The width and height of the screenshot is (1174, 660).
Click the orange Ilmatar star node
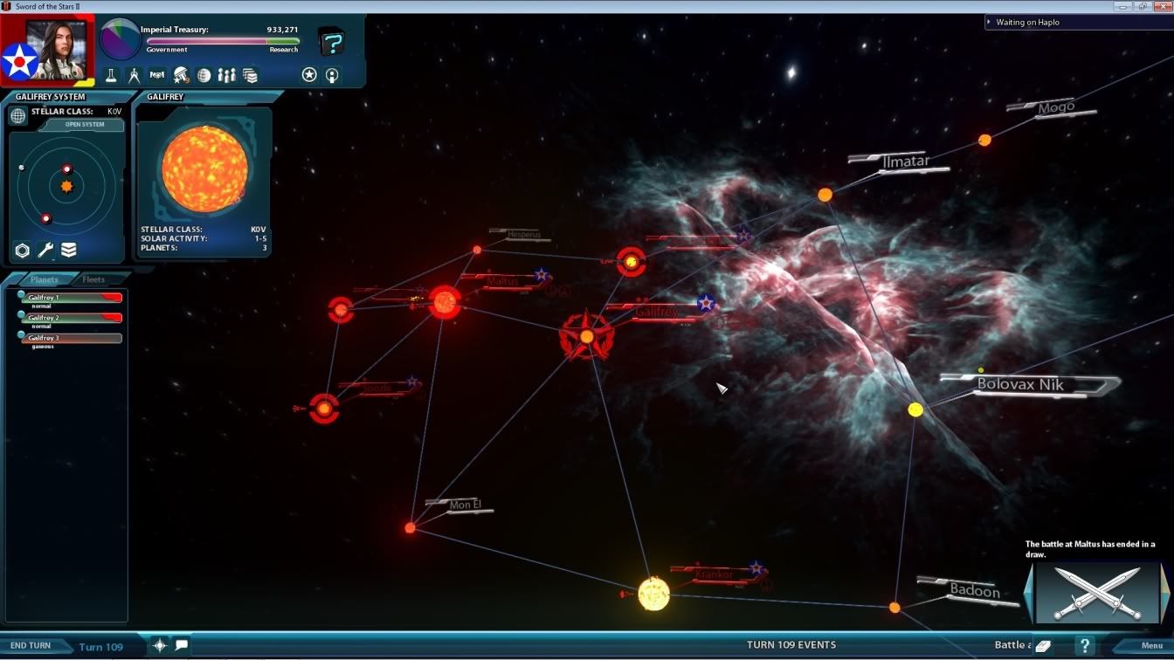point(825,195)
